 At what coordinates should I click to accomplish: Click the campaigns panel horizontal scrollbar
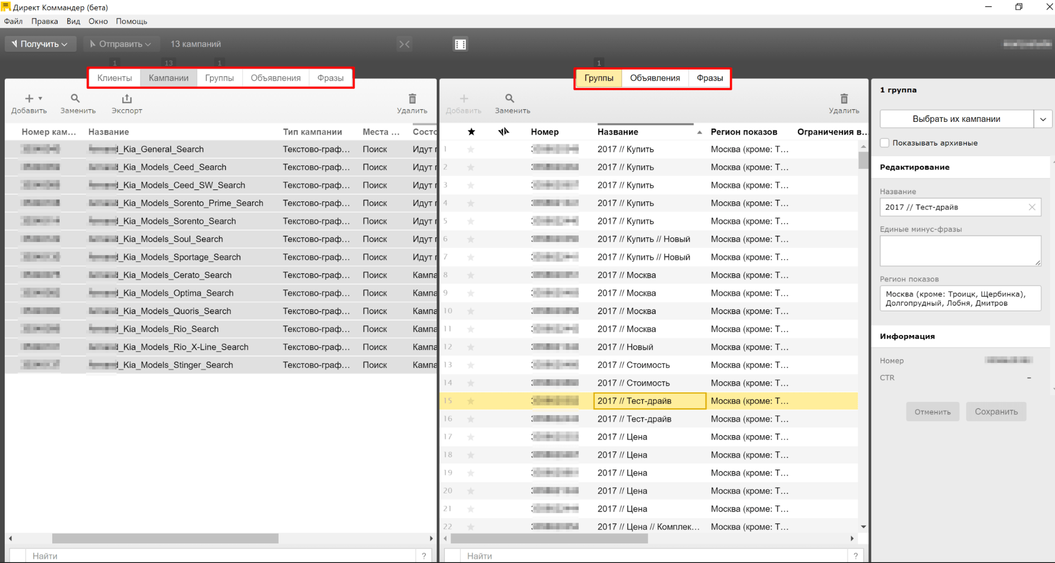tap(165, 539)
